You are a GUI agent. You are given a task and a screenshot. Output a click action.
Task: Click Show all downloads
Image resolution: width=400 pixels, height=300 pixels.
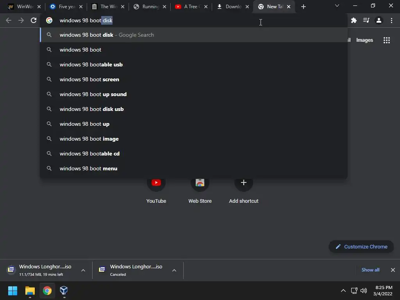coord(370,270)
